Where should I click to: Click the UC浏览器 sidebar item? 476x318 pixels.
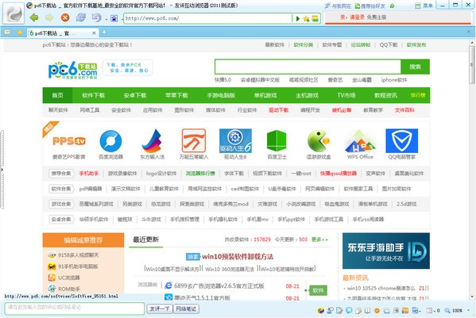point(69,278)
